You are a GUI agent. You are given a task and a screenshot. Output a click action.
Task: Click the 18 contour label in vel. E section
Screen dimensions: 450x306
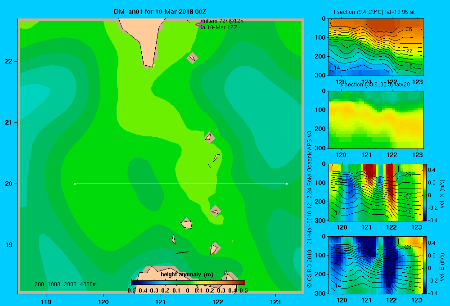[x=409, y=284]
